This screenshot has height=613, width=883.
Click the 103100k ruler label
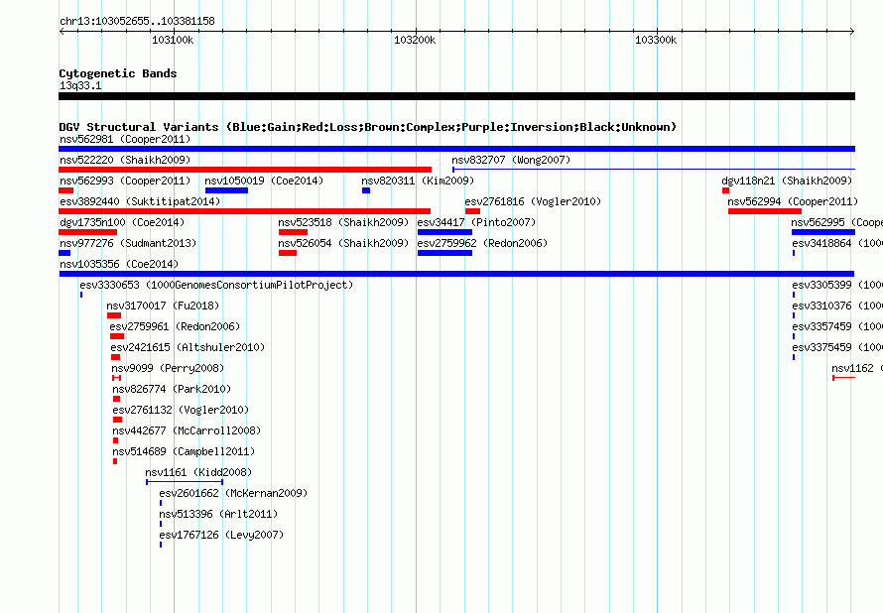173,40
